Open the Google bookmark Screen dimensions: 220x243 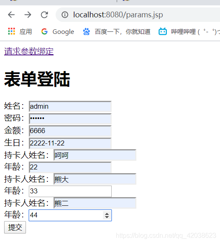[58, 31]
